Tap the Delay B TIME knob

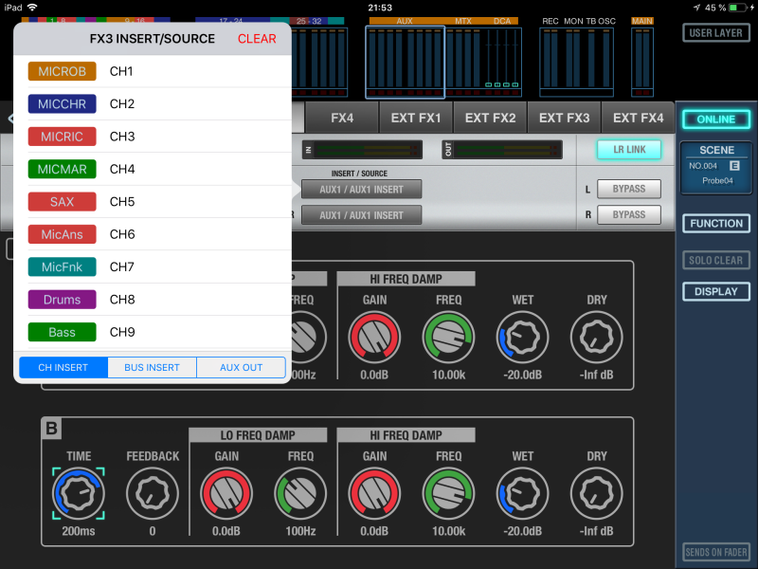tap(79, 493)
